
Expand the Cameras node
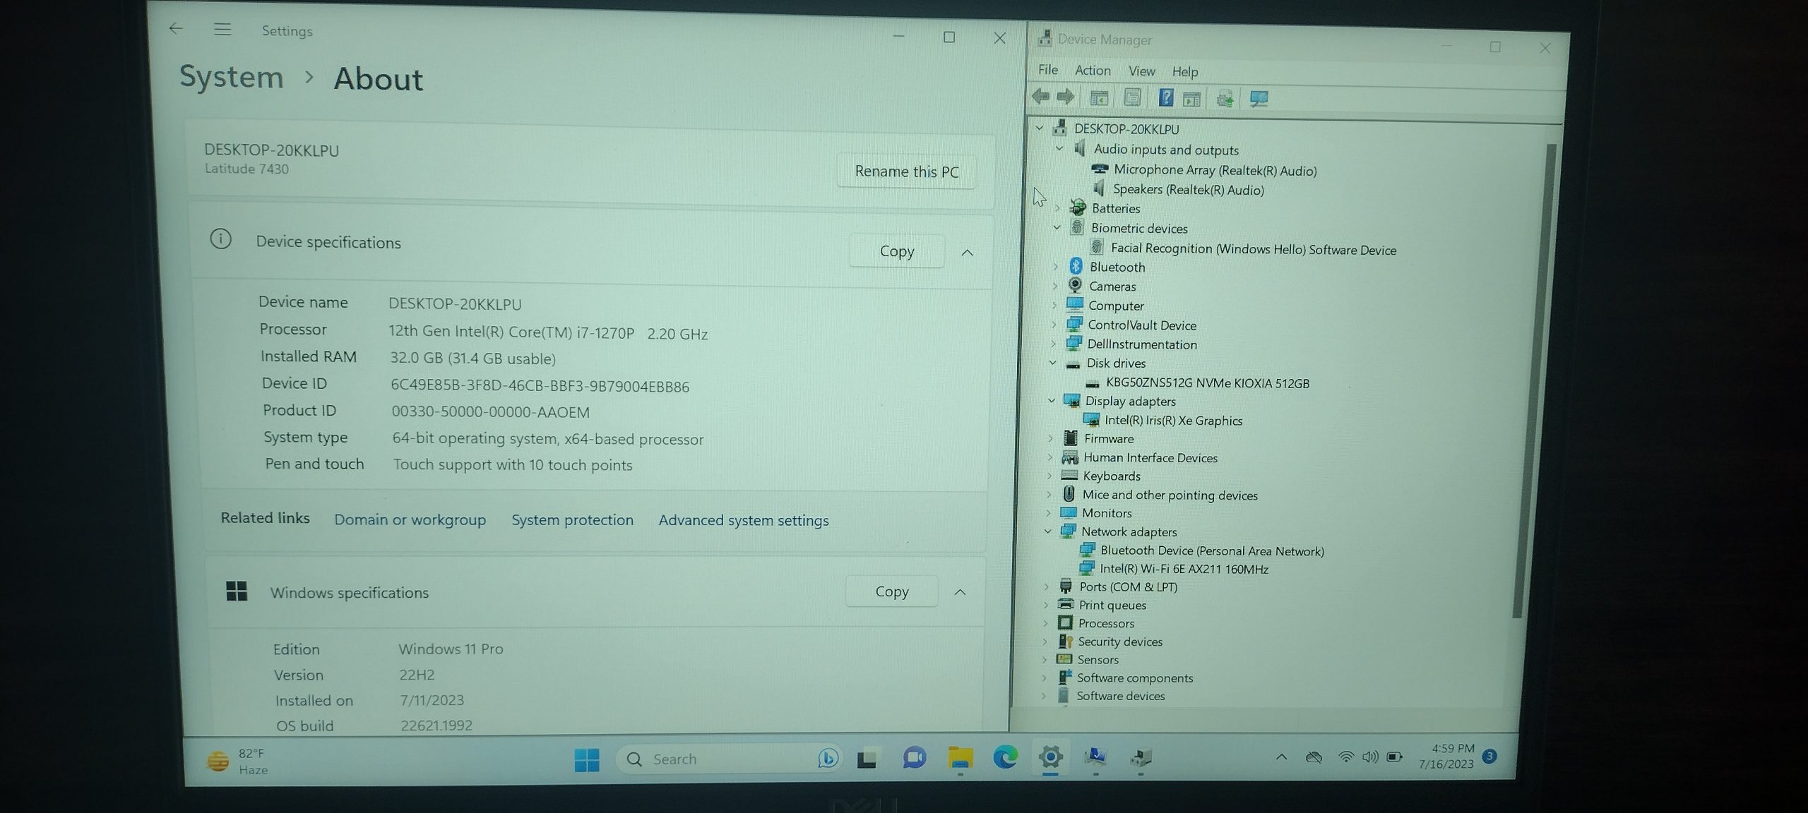tap(1054, 286)
